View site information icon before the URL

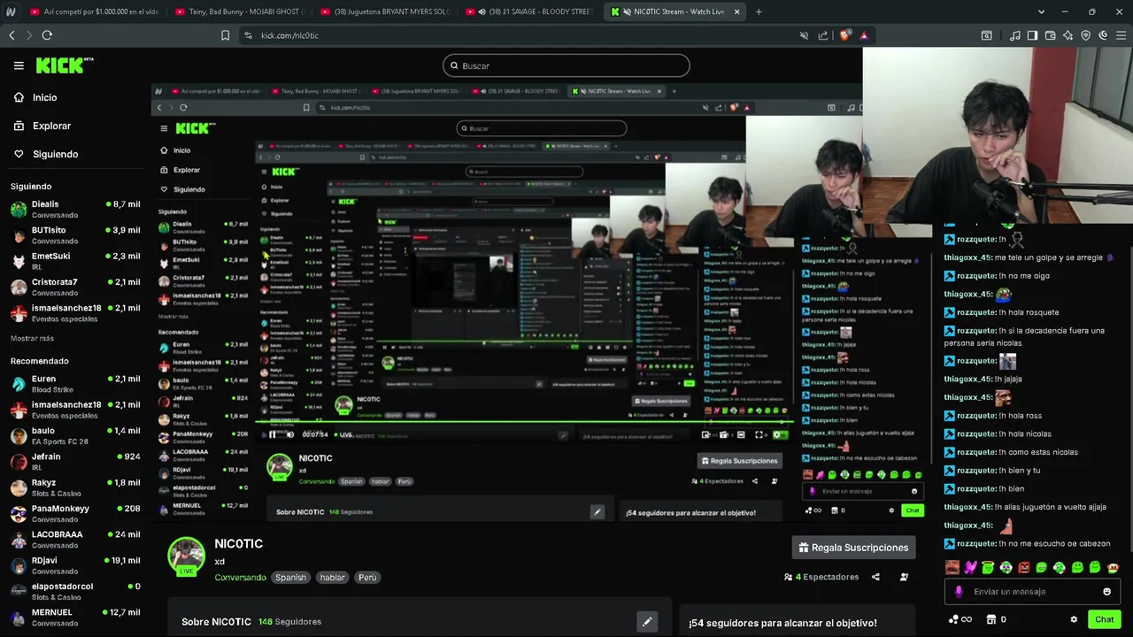click(248, 35)
